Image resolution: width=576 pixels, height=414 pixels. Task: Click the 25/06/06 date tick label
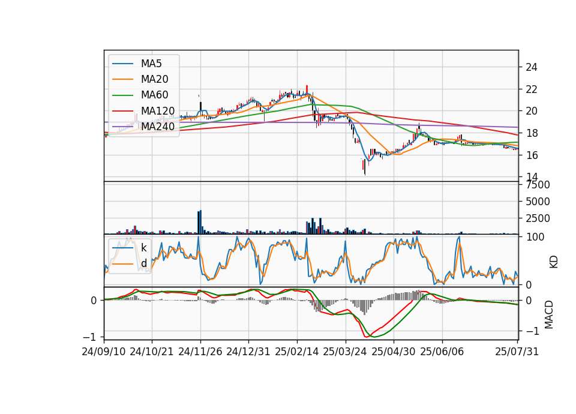tap(442, 352)
